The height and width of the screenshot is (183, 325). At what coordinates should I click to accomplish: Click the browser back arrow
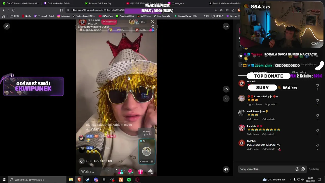pos(4,10)
